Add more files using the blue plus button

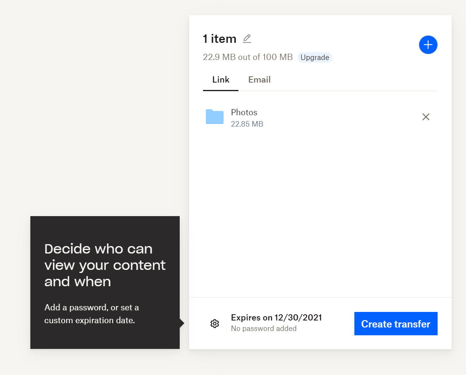point(428,44)
